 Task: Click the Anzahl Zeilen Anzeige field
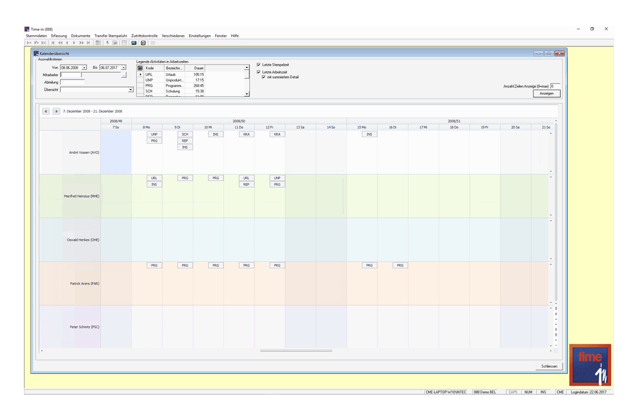click(x=555, y=86)
